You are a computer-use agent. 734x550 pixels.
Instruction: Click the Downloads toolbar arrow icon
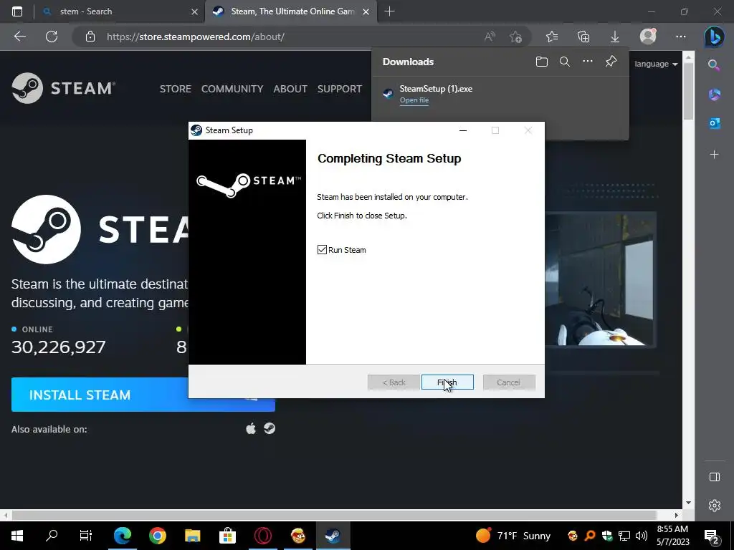click(615, 37)
